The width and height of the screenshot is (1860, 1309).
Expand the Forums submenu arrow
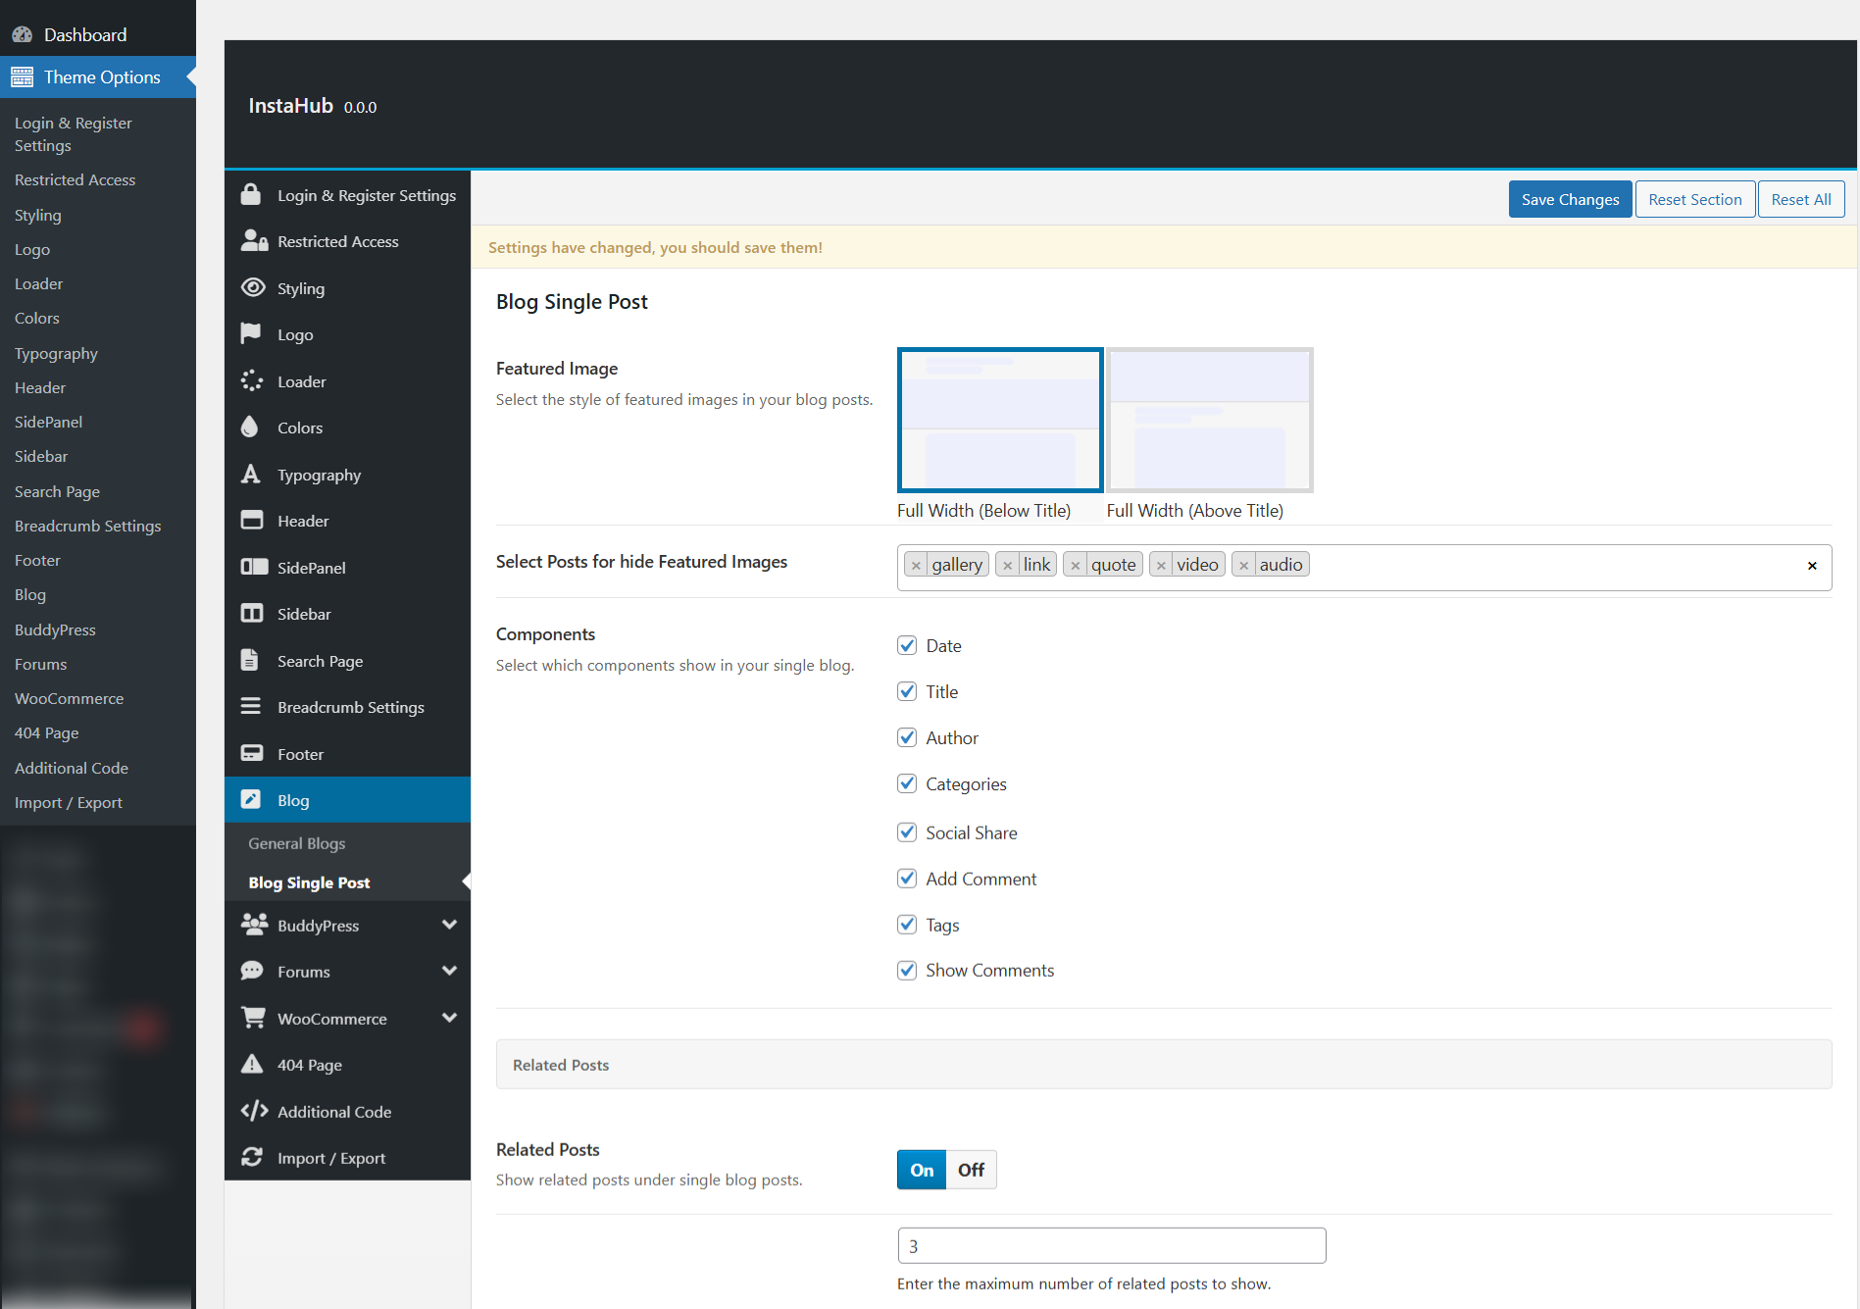click(449, 971)
